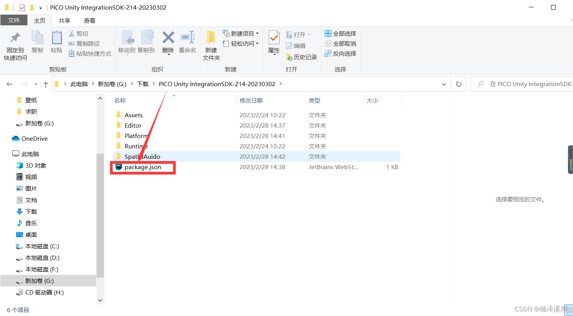
Task: Click the Copy (复制) icon
Action: (37, 42)
